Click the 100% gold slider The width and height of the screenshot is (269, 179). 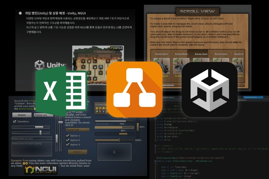(114, 140)
